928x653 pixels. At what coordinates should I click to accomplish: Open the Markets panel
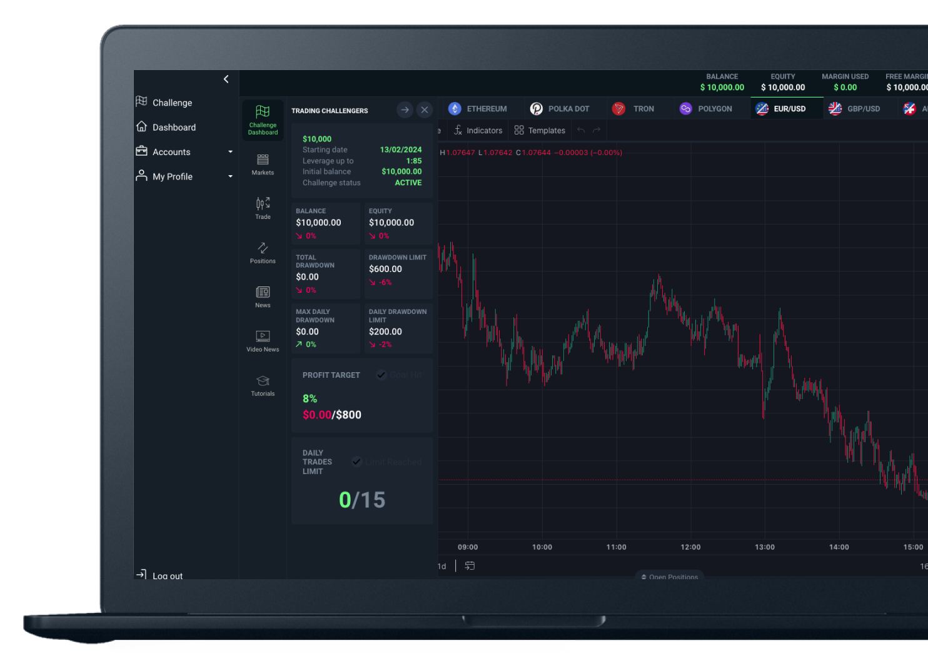[263, 165]
